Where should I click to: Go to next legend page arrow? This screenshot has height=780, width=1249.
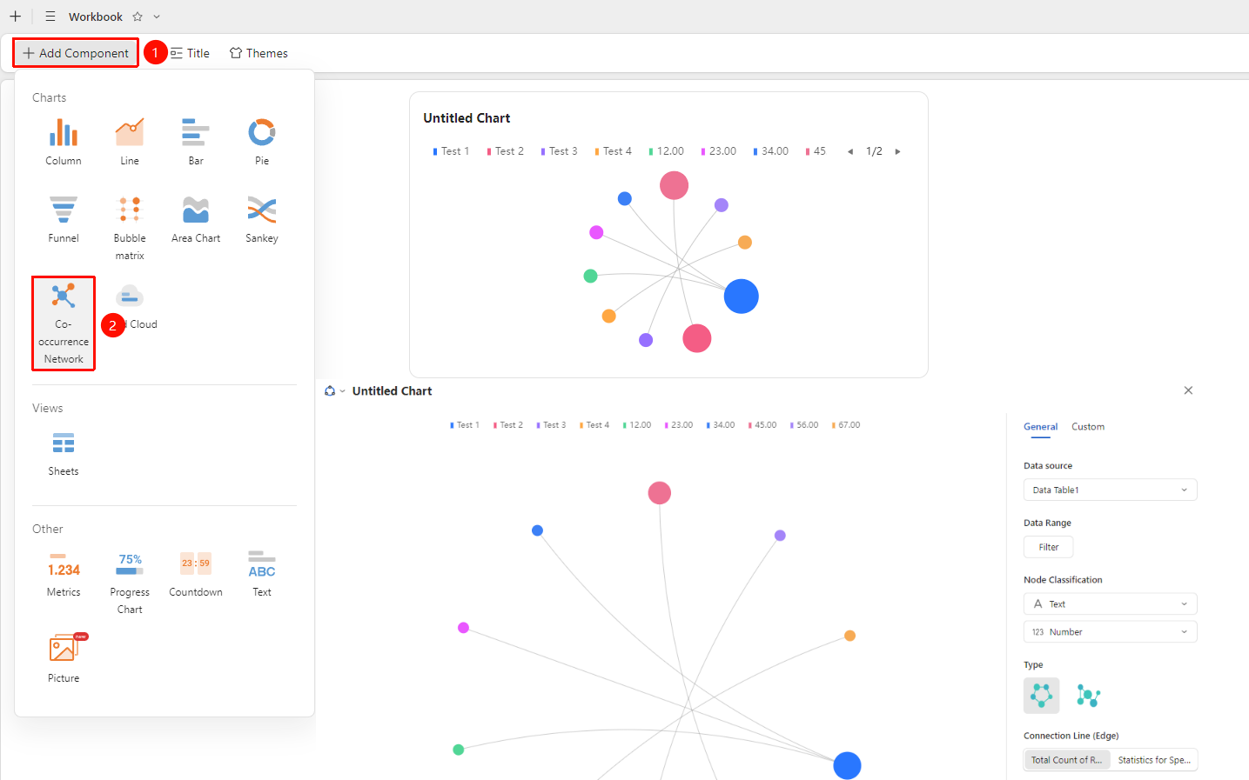point(897,151)
